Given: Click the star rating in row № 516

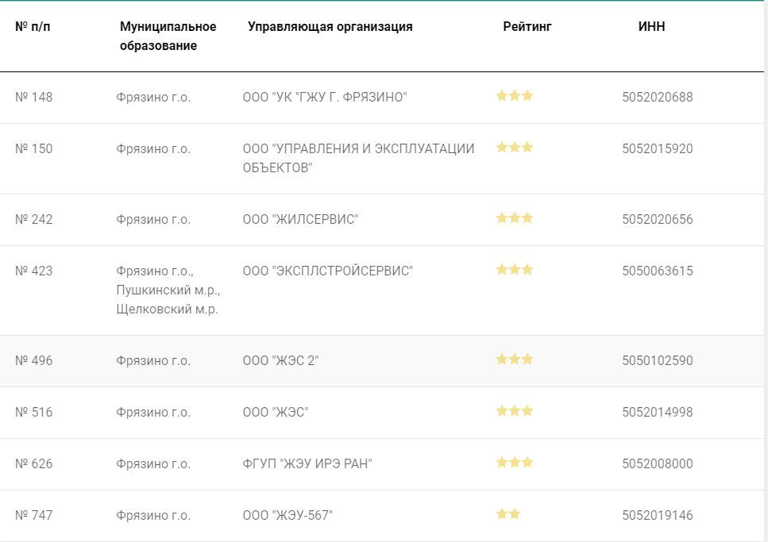Looking at the screenshot, I should pyautogui.click(x=515, y=411).
